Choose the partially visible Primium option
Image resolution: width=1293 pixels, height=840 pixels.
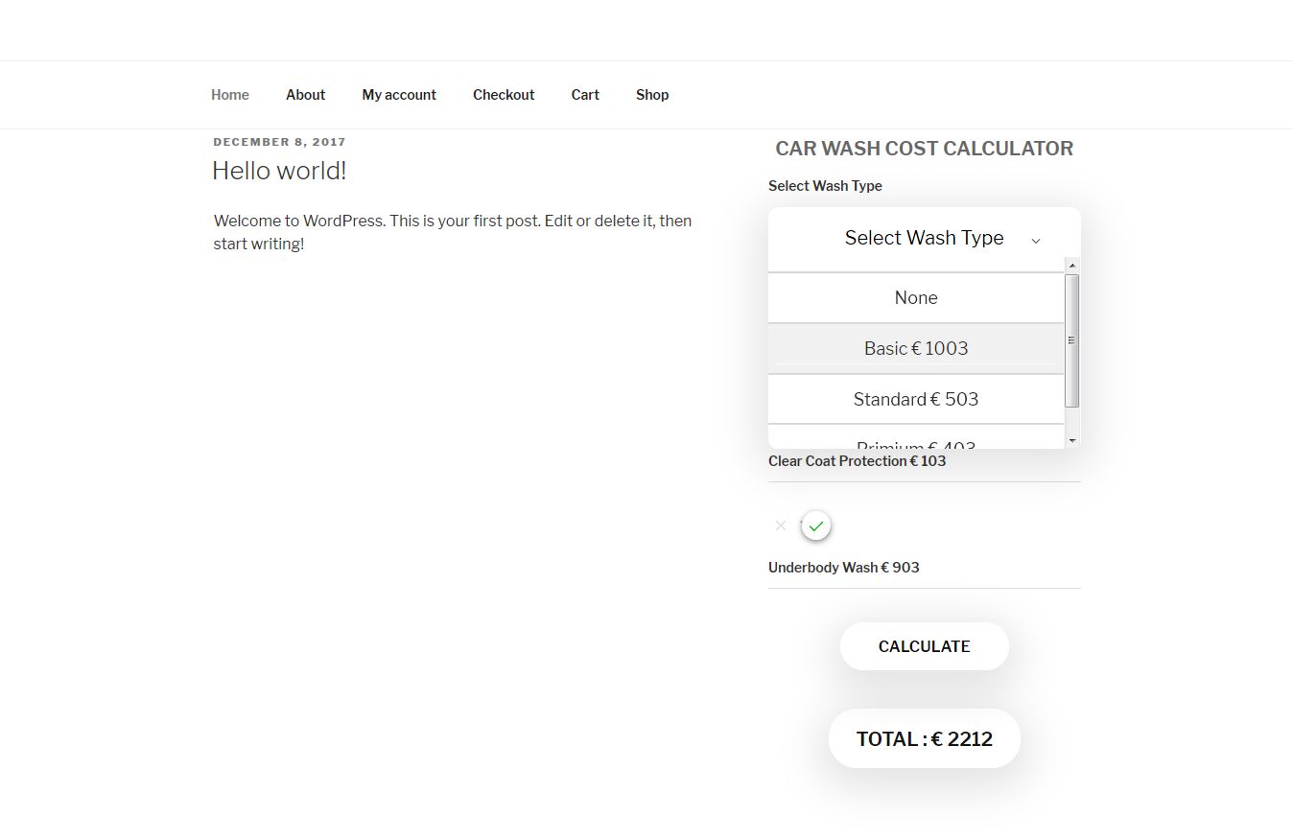(x=916, y=442)
